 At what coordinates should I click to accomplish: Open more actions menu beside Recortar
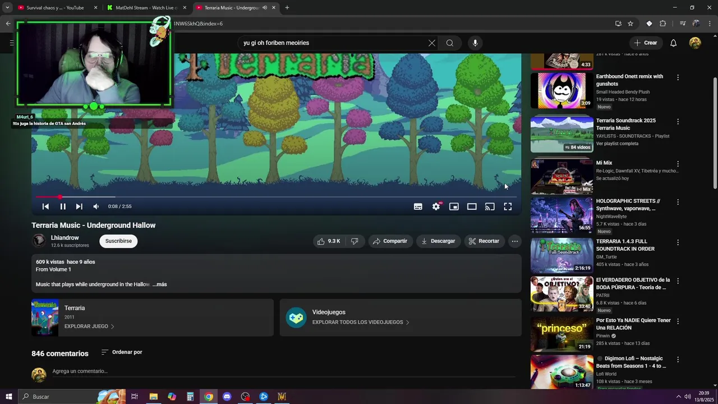(514, 241)
